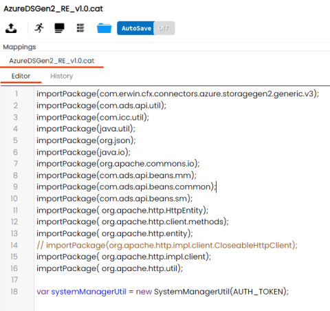Screen dimensions: 330x311
Task: Select the Editor tab
Action: (x=21, y=76)
